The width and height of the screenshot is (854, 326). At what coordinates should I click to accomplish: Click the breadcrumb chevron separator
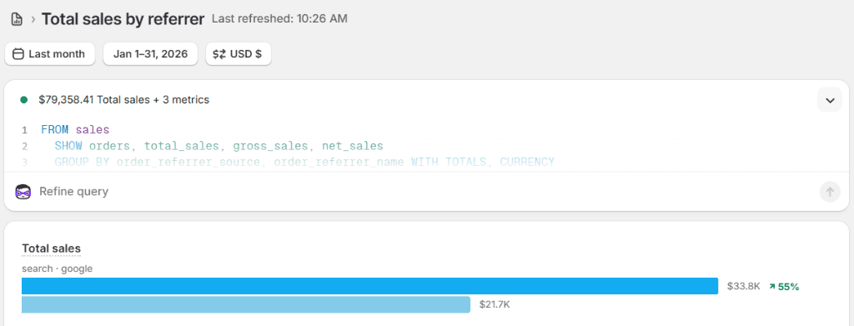[x=33, y=19]
